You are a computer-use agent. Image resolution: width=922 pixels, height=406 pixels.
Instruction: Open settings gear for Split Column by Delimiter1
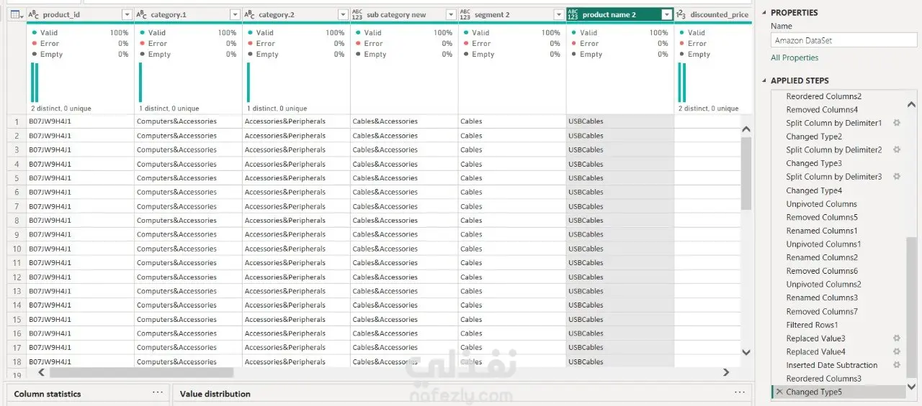click(897, 123)
